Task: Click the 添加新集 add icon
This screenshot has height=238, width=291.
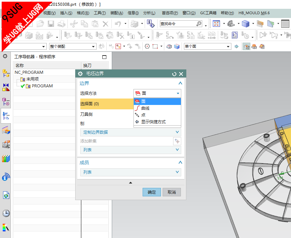Action: pyautogui.click(x=177, y=141)
